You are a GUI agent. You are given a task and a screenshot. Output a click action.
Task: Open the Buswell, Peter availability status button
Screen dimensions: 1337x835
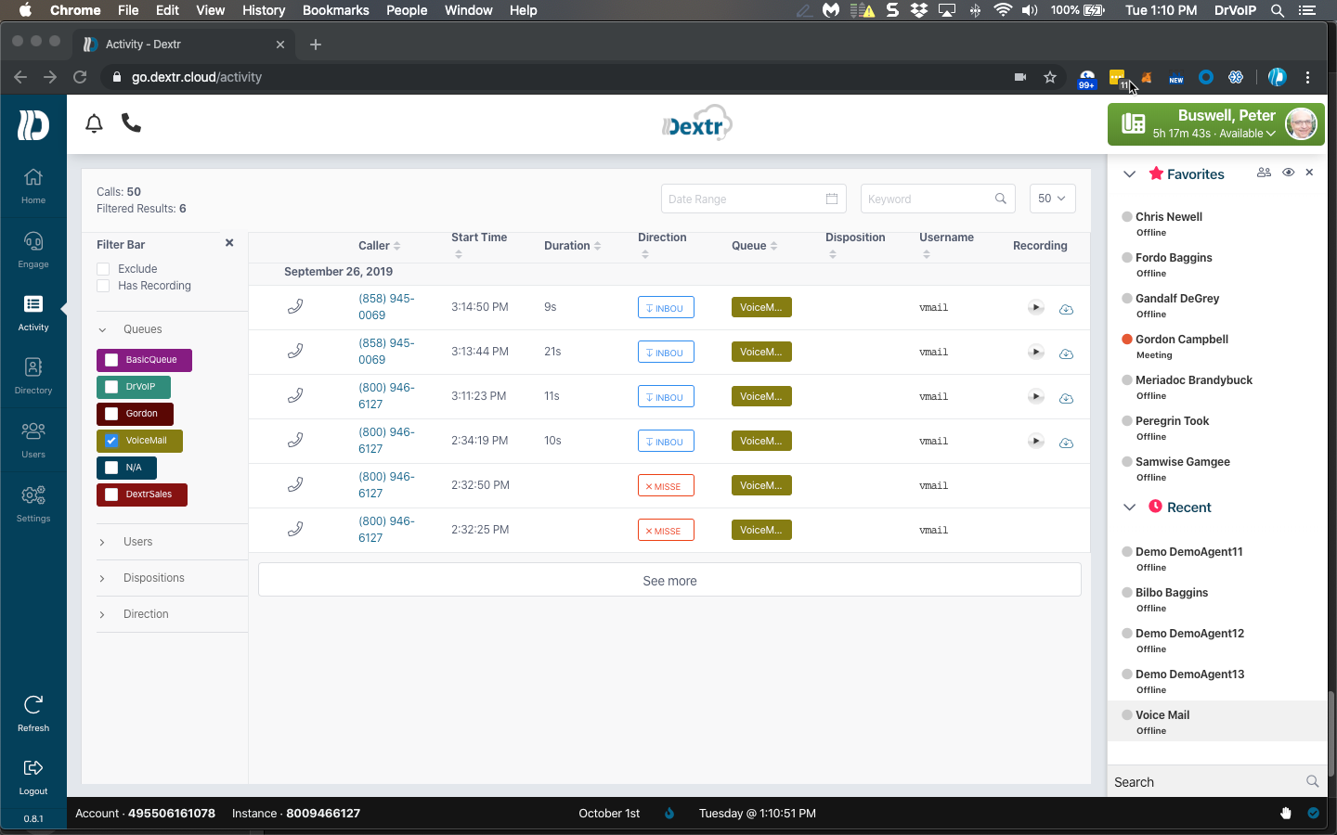(x=1216, y=124)
